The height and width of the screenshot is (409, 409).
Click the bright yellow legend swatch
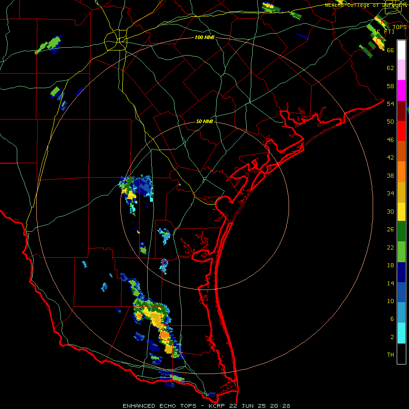401,212
